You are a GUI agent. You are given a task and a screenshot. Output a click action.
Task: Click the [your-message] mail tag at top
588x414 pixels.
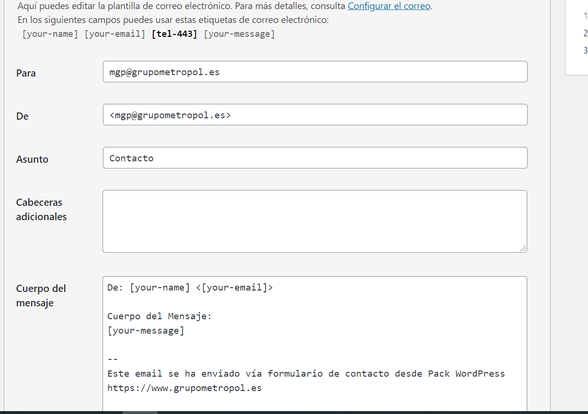click(239, 34)
